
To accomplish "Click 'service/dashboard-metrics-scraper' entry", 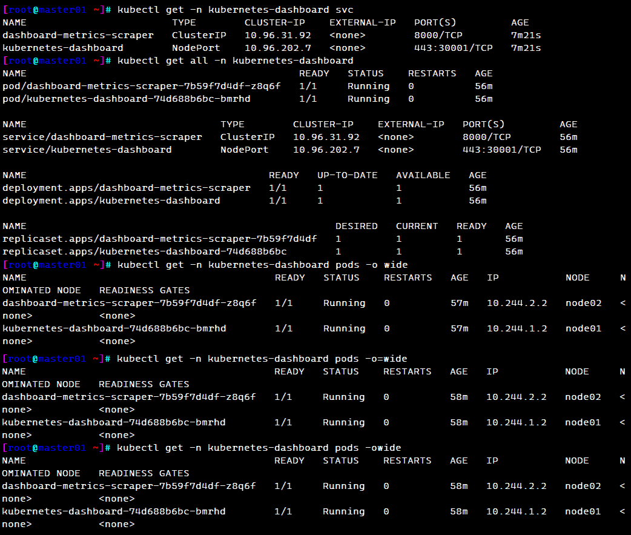I will (102, 137).
